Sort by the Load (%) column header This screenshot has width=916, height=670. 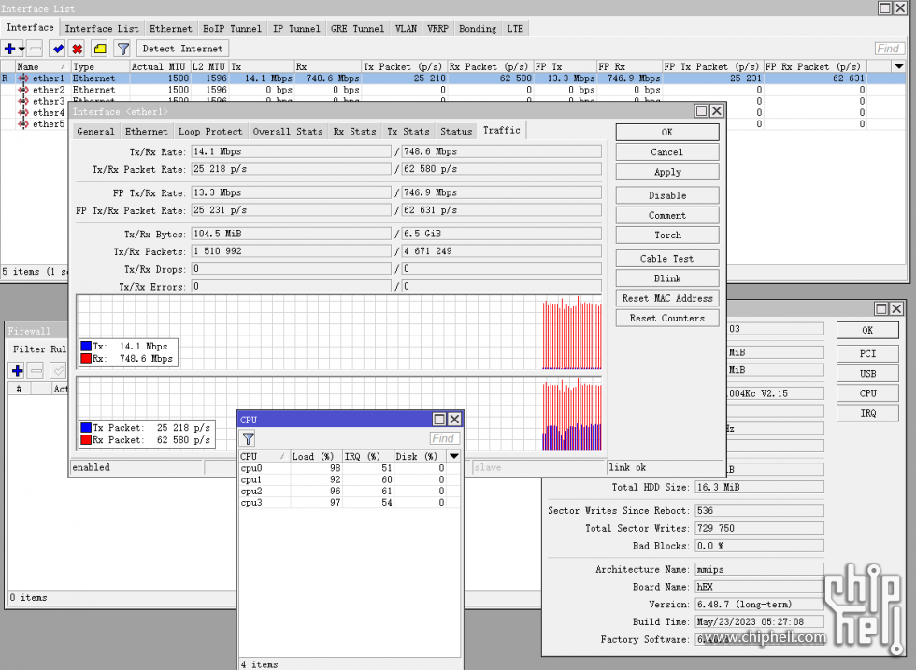click(316, 456)
